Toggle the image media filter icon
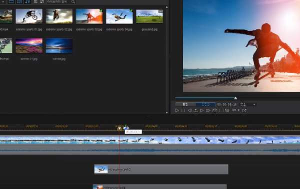Image resolution: width=300 pixels, height=189 pixels. 19,1
